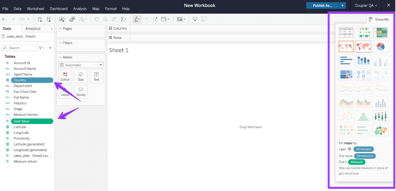The image size is (396, 191).
Task: Select the Industry field
Action: point(20,103)
